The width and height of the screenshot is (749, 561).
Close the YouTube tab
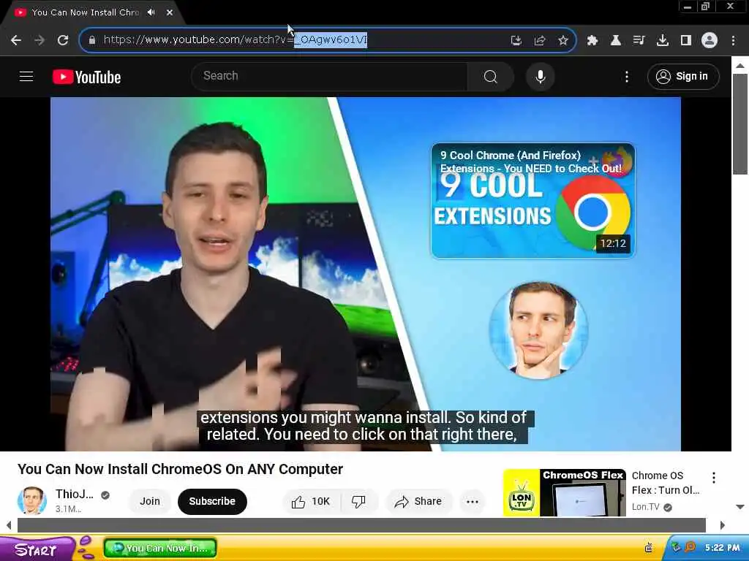coord(170,12)
